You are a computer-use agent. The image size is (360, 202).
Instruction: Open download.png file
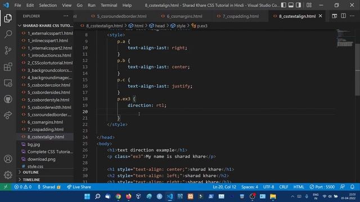pos(46,159)
